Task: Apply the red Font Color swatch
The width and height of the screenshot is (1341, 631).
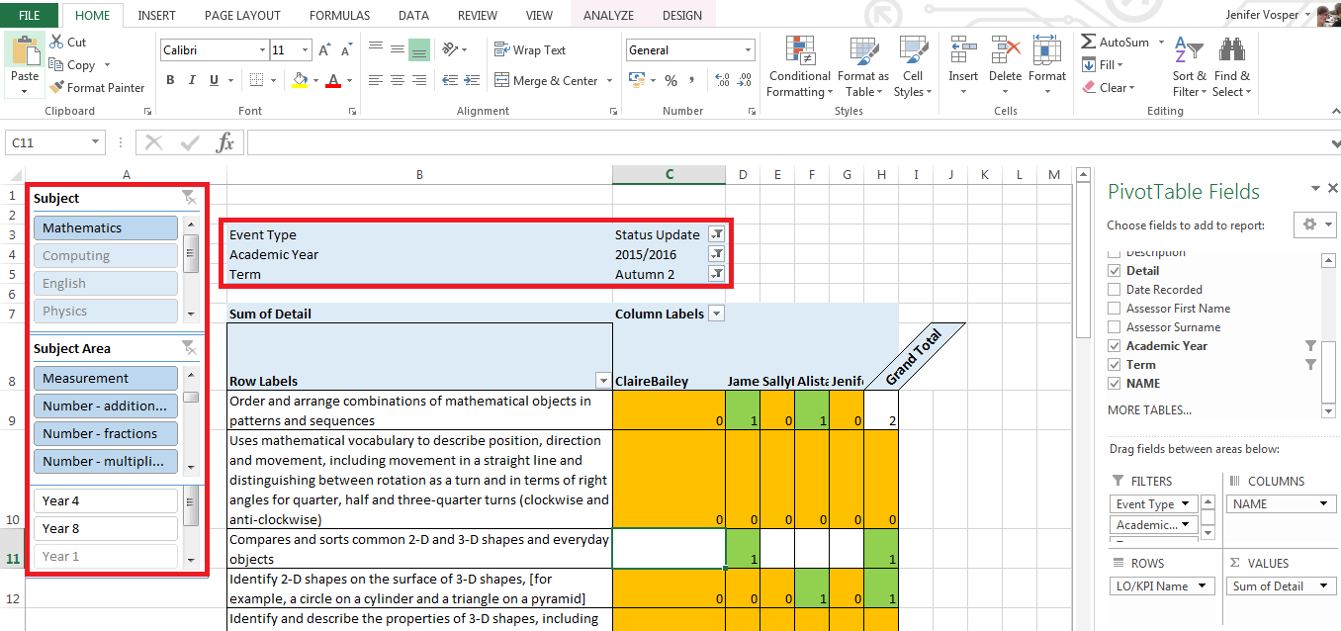Action: [x=333, y=81]
